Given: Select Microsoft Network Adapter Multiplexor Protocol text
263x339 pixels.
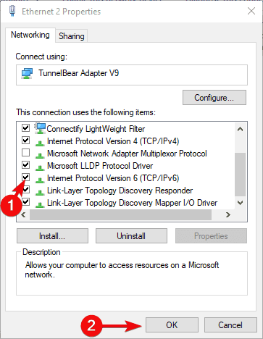Looking at the screenshot, I should 127,154.
